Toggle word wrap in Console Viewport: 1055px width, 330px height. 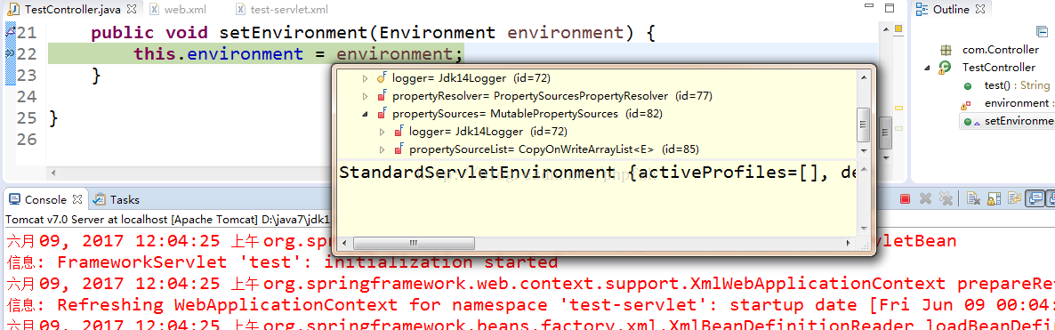point(1014,198)
